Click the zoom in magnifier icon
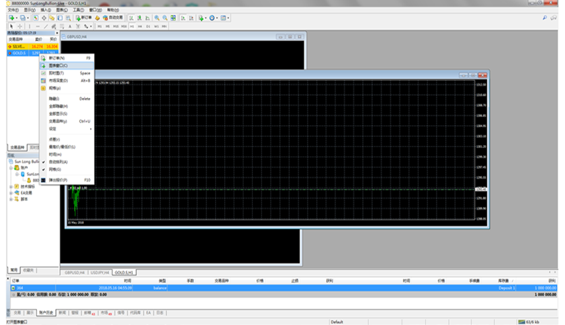Screen dimensions: 565x325 coord(156,18)
